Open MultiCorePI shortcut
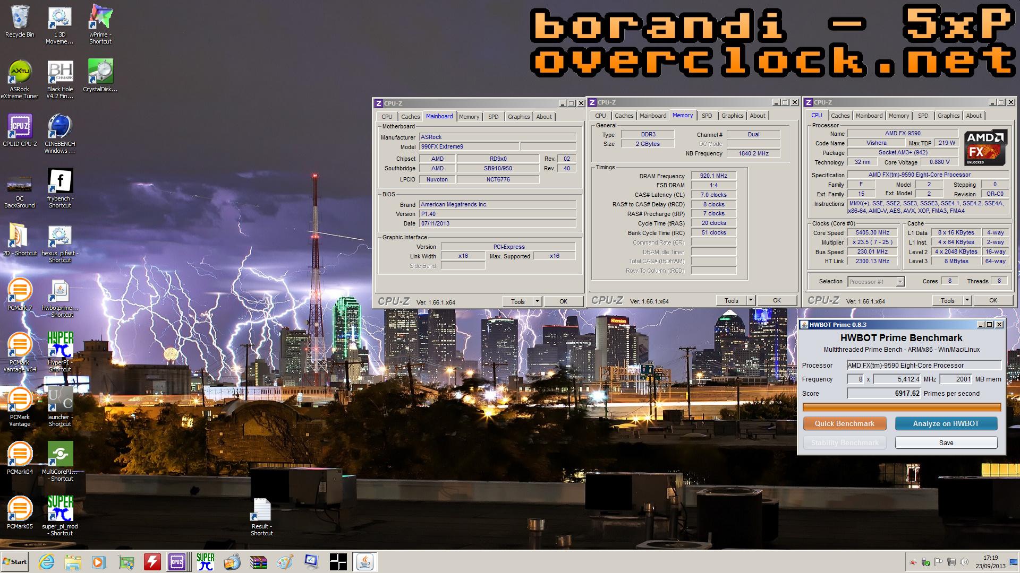1020x573 pixels. click(60, 462)
